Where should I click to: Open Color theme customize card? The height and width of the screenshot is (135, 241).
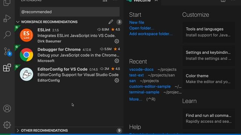click(x=209, y=79)
